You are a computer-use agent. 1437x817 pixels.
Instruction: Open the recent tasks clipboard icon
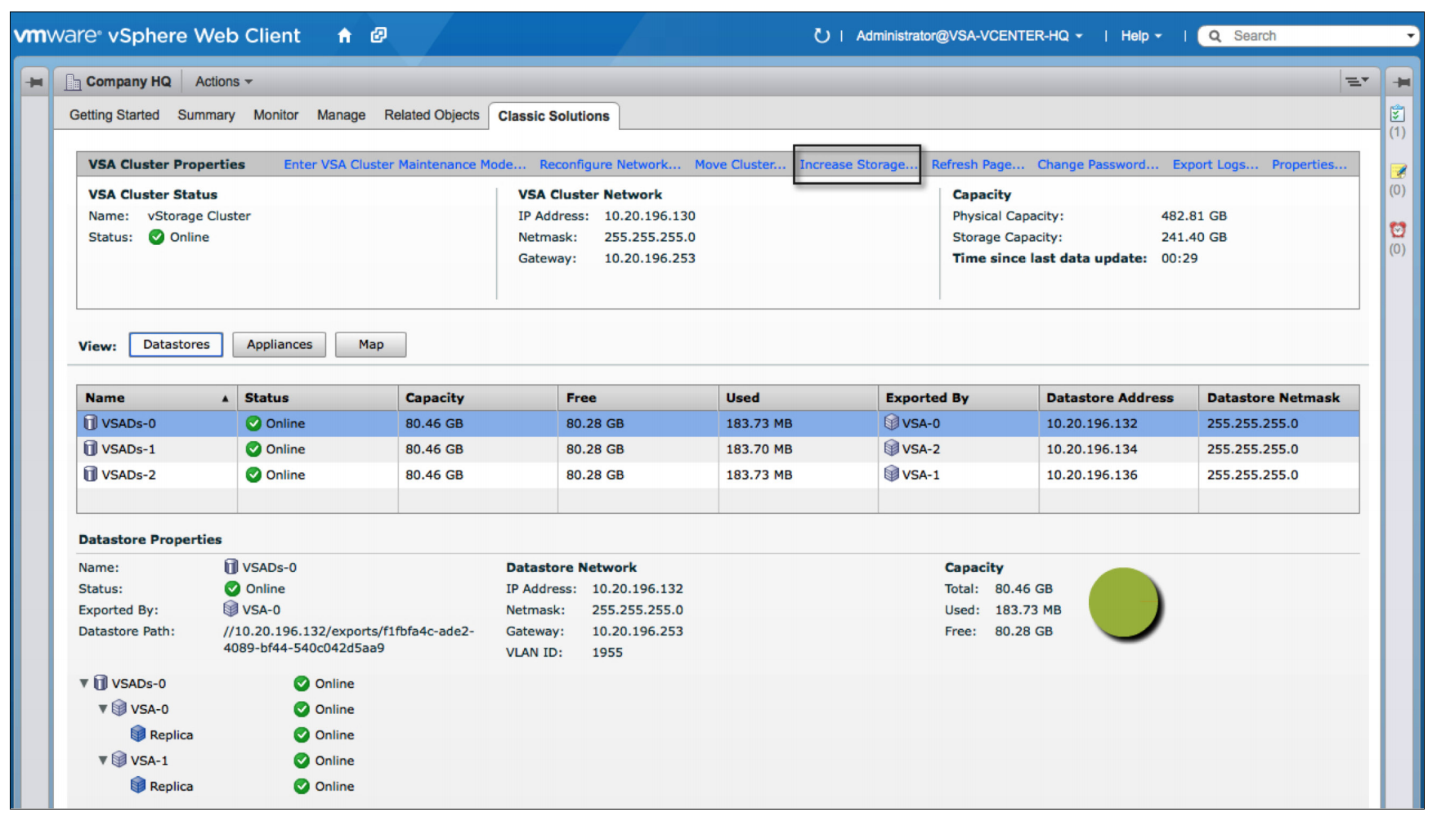click(1398, 114)
